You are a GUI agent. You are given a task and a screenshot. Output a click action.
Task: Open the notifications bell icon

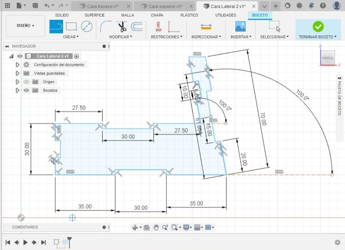click(x=311, y=5)
